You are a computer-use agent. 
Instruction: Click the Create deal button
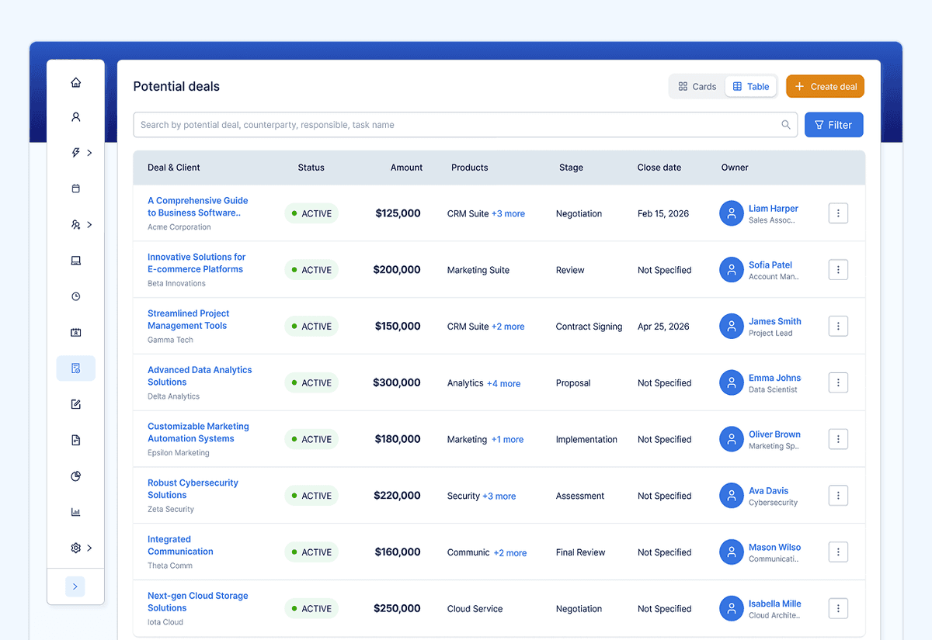825,87
